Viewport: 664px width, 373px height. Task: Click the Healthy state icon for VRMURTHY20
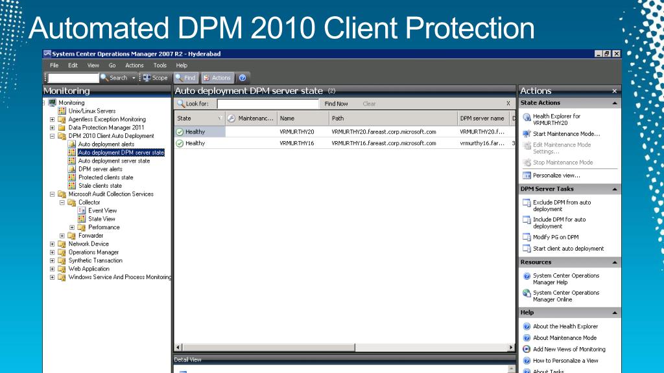coord(180,132)
